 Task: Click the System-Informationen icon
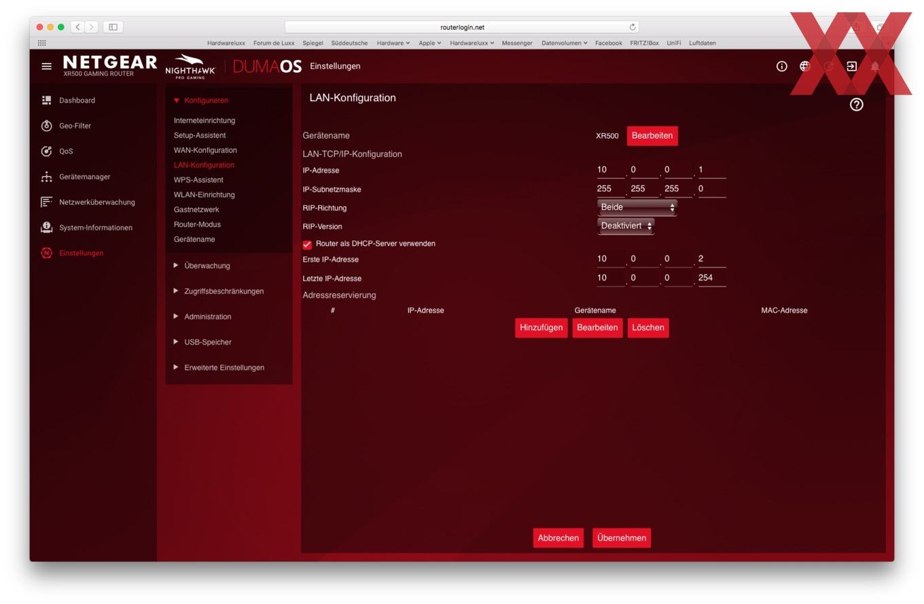[x=46, y=227]
